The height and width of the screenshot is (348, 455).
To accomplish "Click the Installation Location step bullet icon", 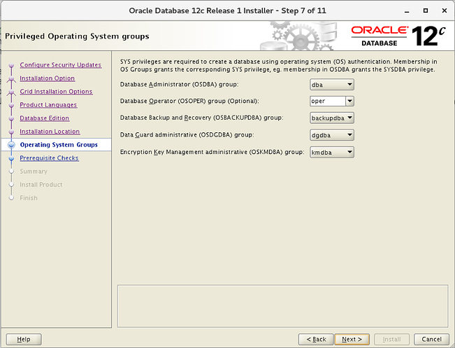I will point(11,132).
